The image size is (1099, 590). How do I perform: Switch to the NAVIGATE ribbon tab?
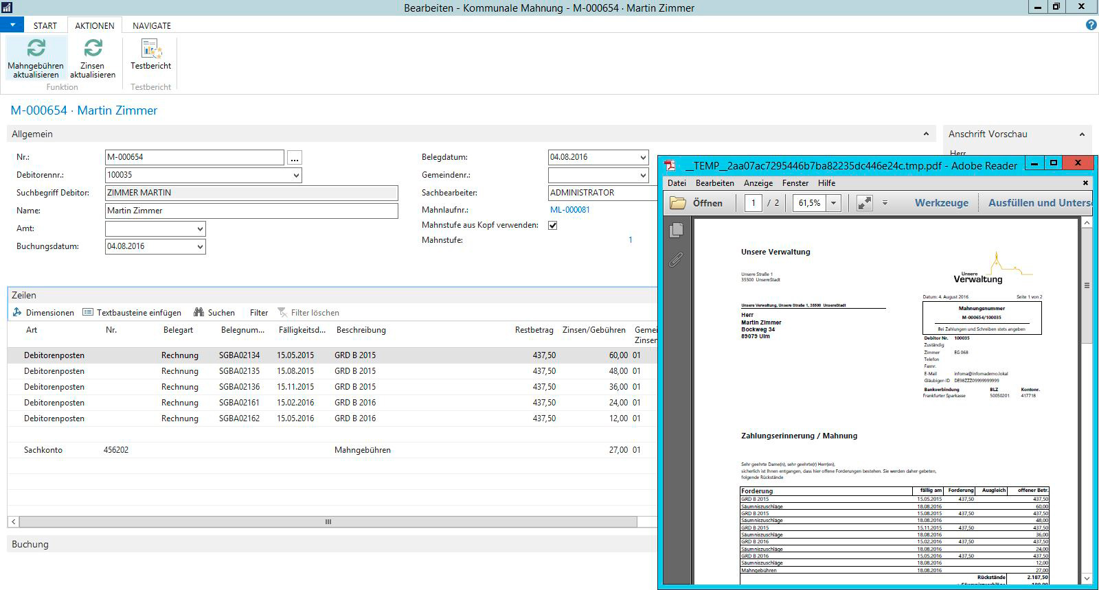(x=152, y=25)
